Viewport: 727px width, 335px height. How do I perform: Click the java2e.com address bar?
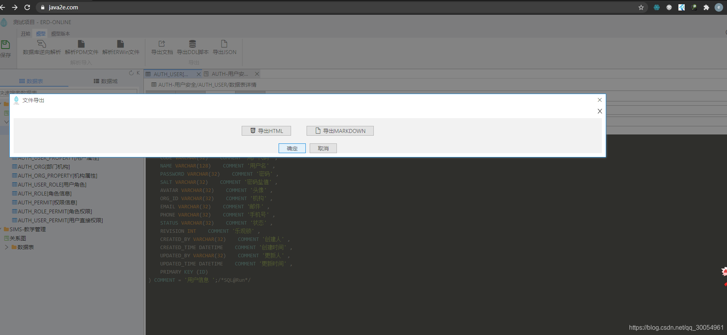[x=342, y=7]
